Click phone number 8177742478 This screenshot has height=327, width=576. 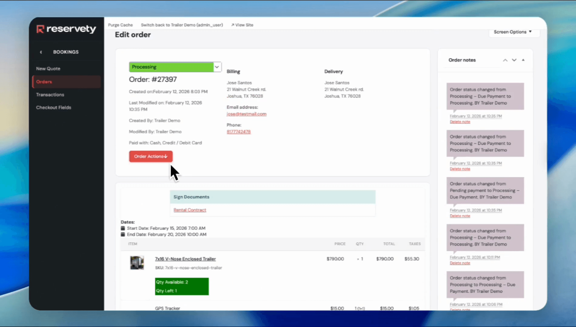[239, 132]
